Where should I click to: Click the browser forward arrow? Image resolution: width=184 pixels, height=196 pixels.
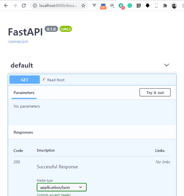(15, 6)
